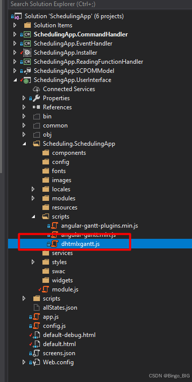Select the Connected Services node
This screenshot has height=382, width=192.
[69, 89]
